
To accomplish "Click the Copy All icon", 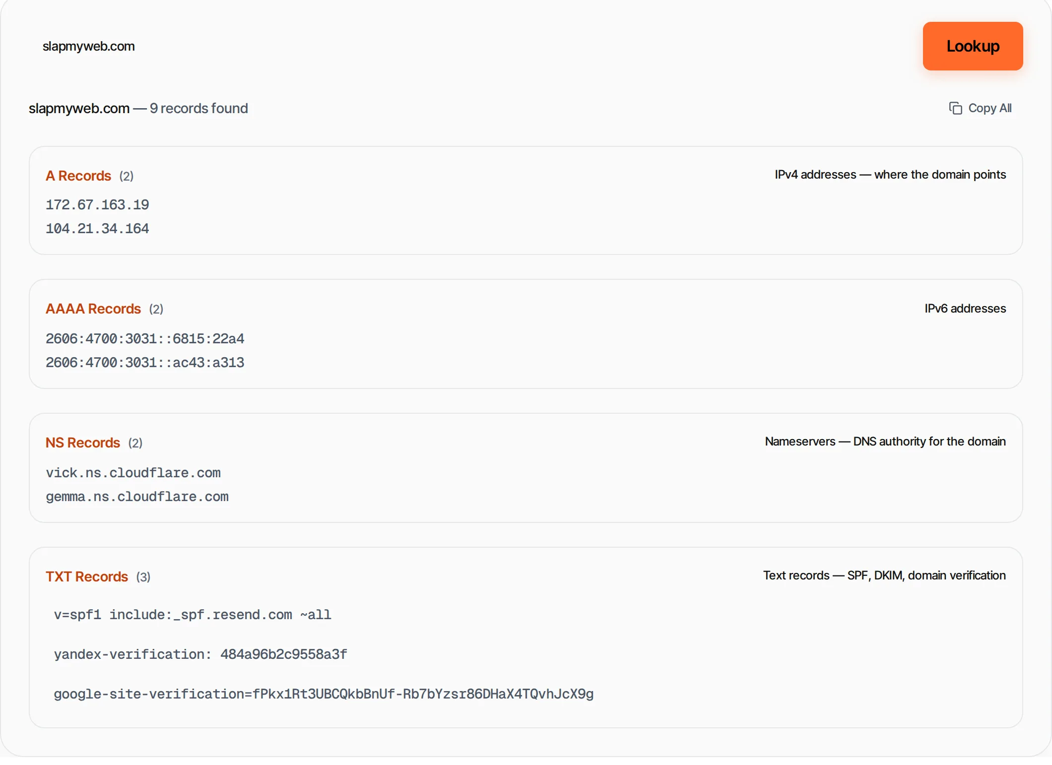I will 955,108.
